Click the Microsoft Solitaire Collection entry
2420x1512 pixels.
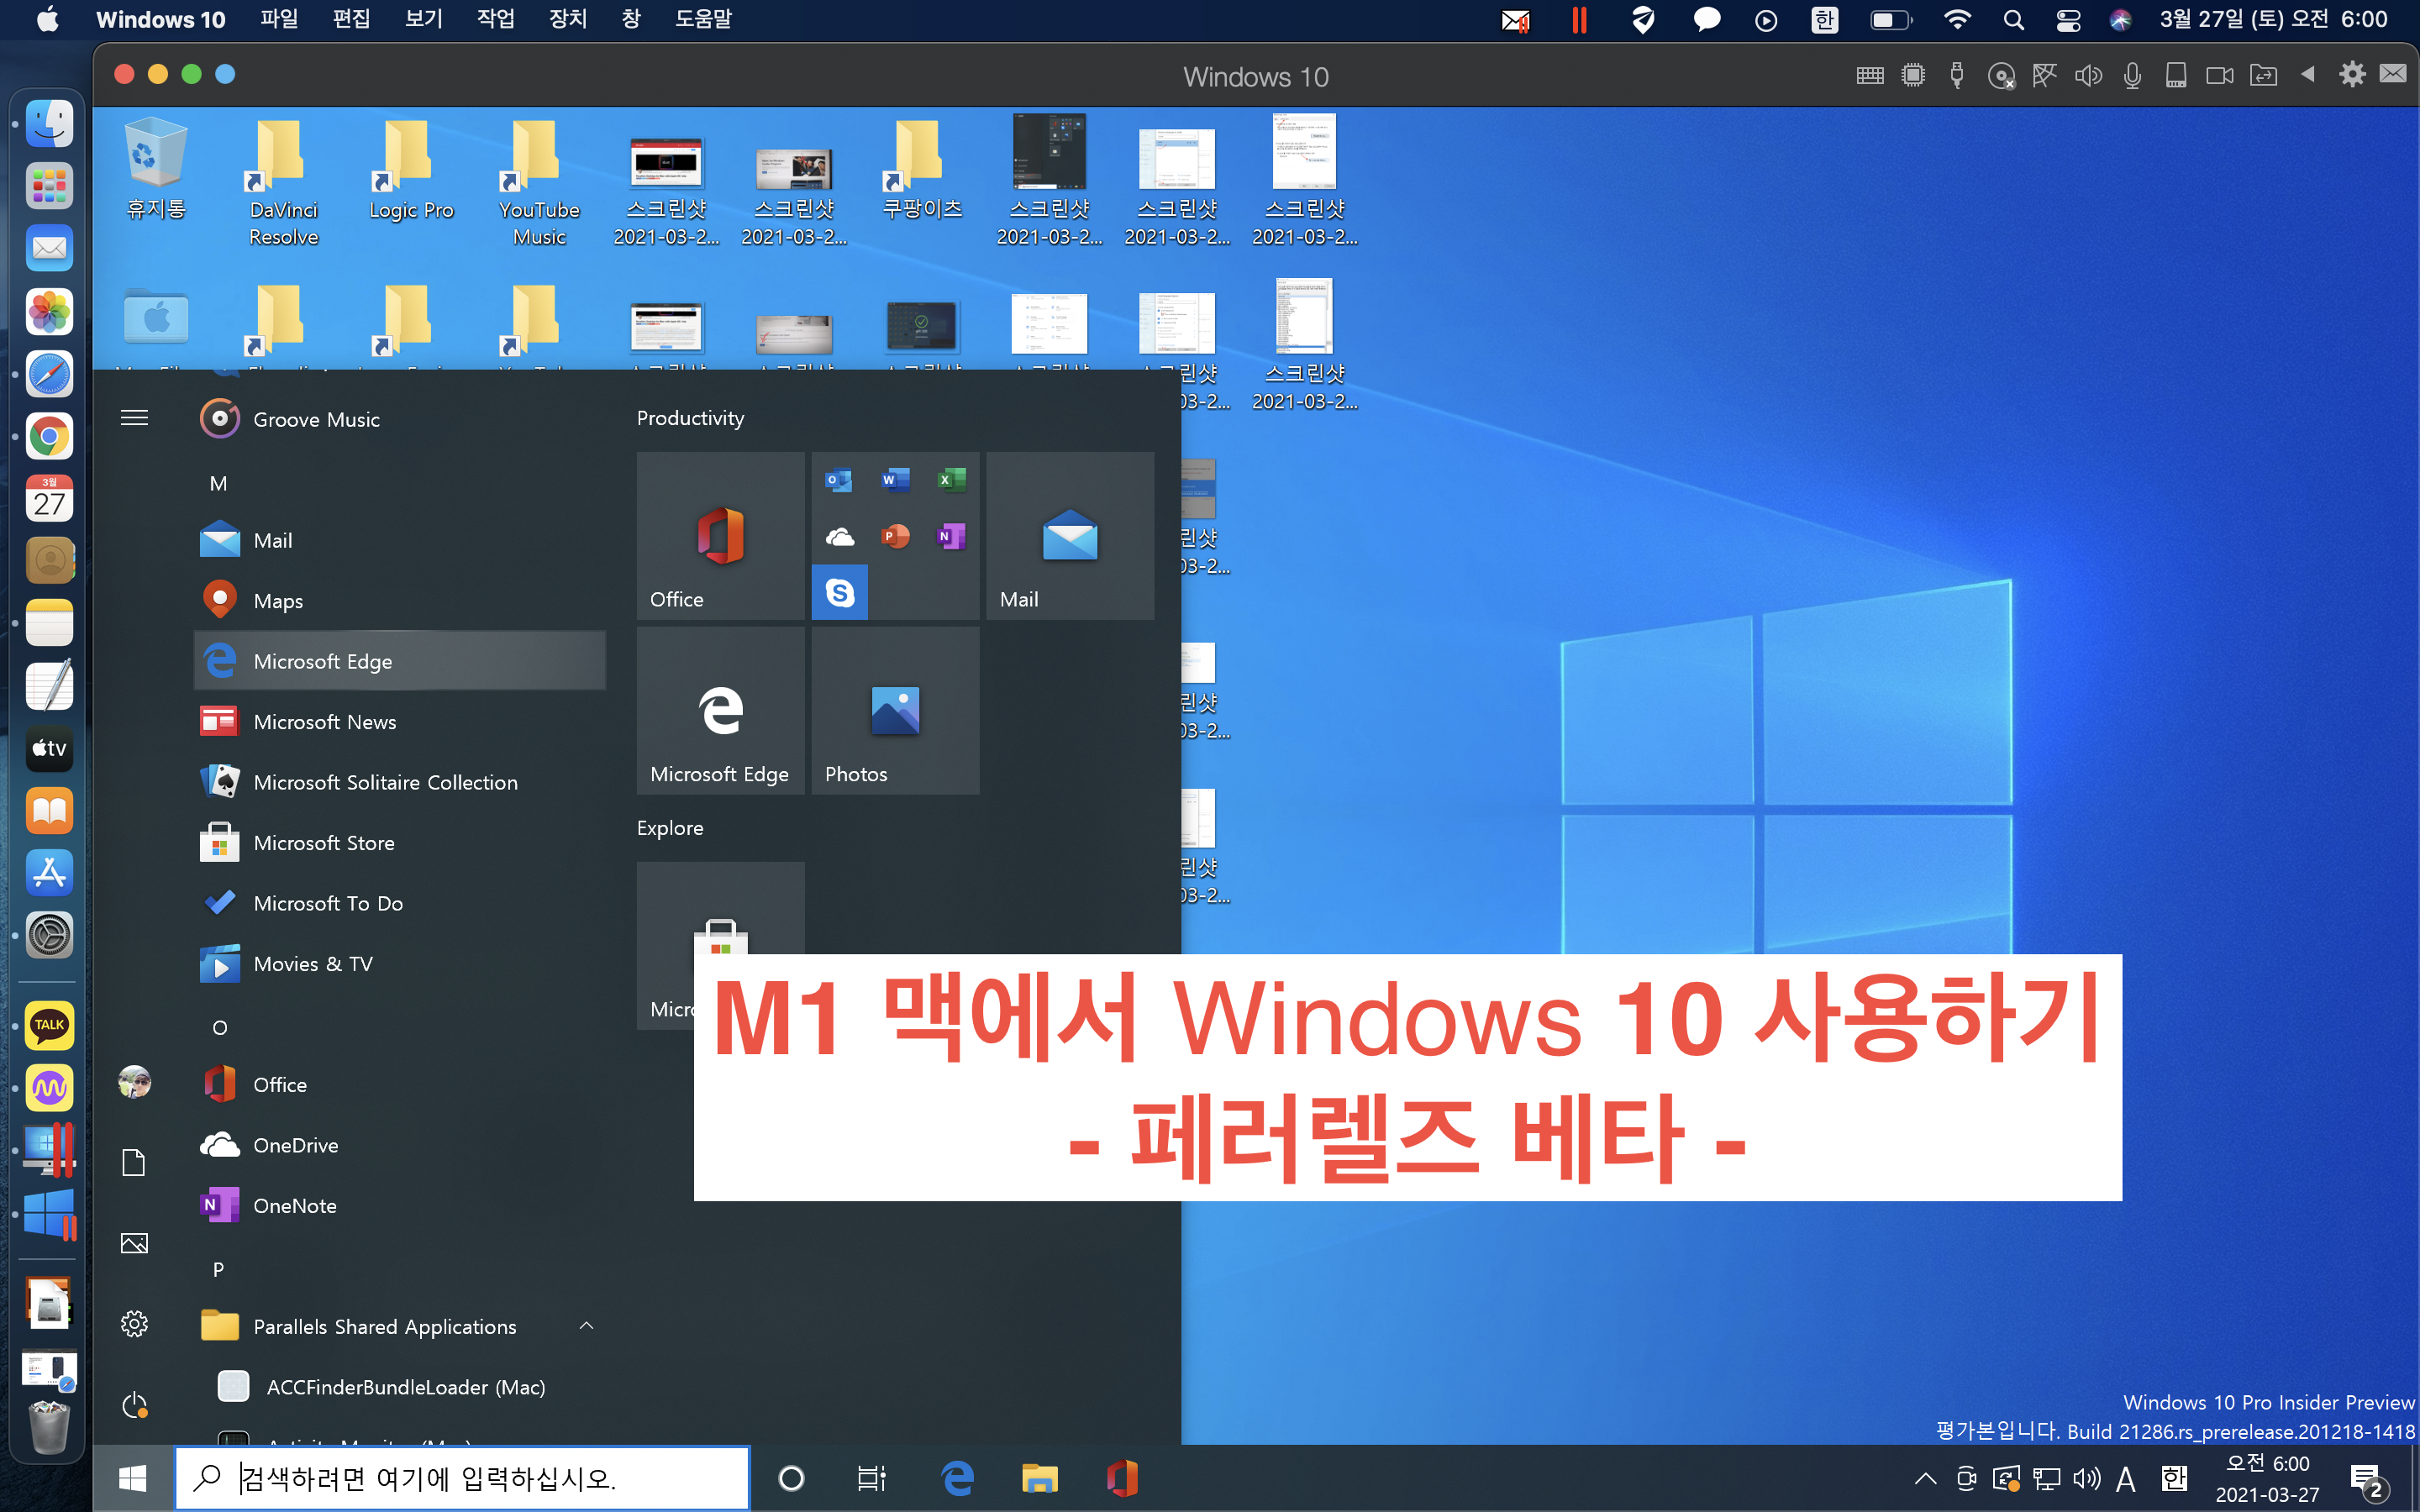[385, 783]
